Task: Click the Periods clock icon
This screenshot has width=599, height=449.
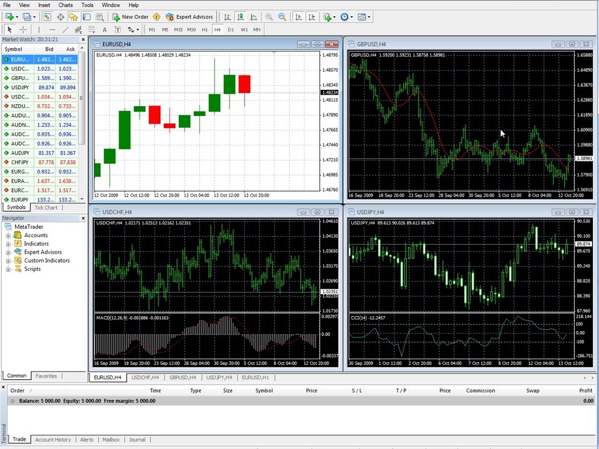Action: coord(344,17)
